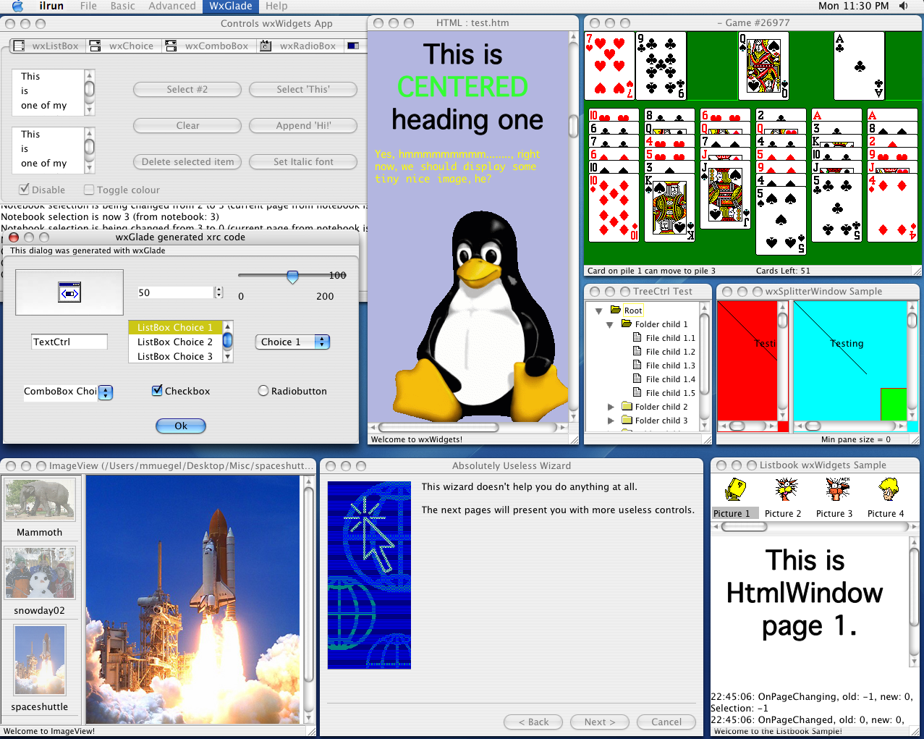Select the Picture 3 listbook icon
Image resolution: width=924 pixels, height=739 pixels.
tap(837, 490)
